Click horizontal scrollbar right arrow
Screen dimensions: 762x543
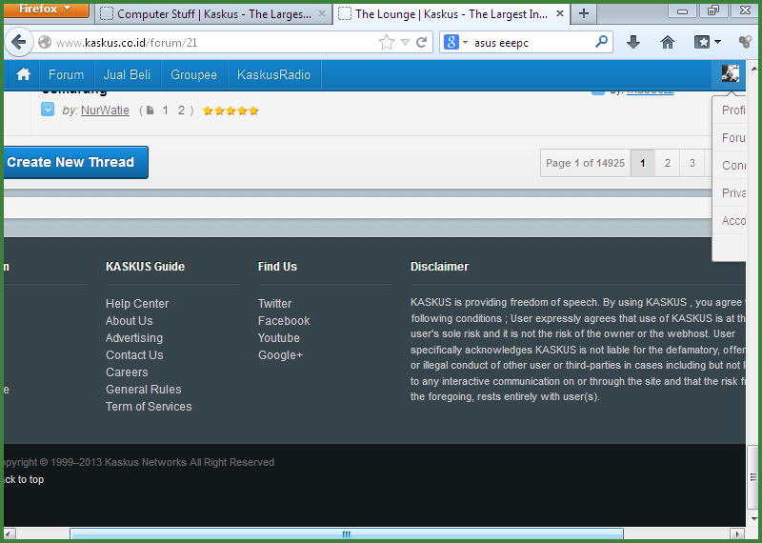pyautogui.click(x=737, y=534)
